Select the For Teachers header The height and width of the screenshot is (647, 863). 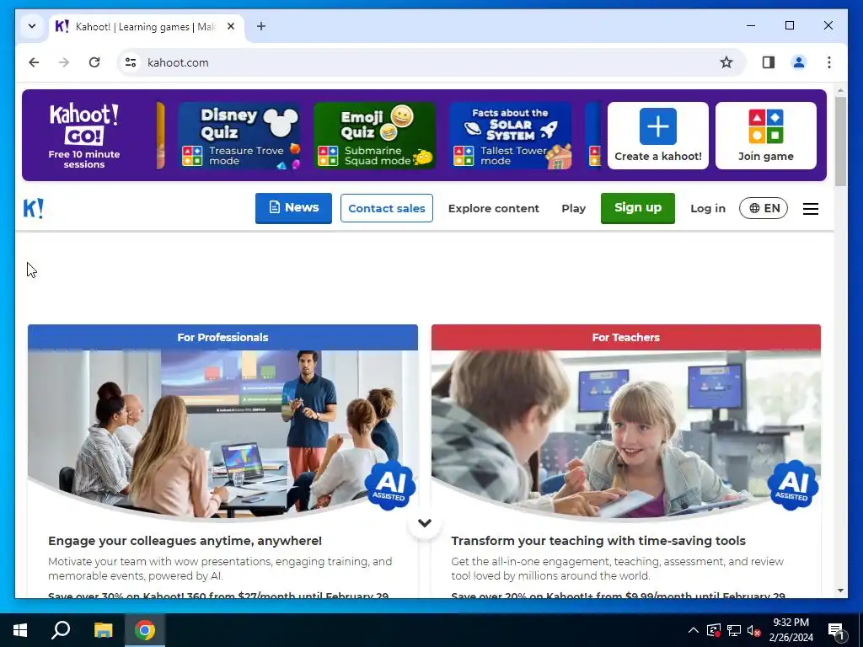(x=626, y=337)
